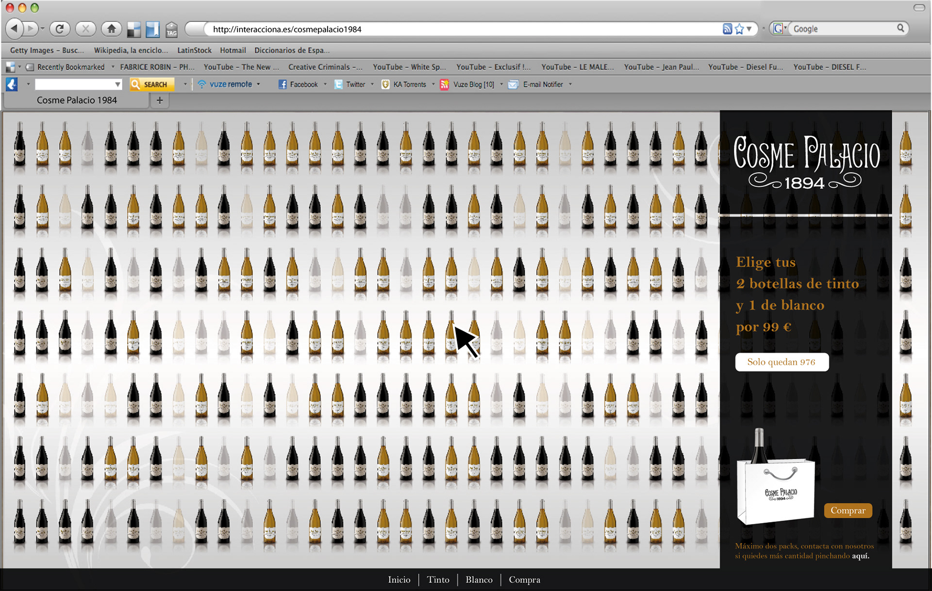Viewport: 932px width, 591px height.
Task: Open Hotmail bookmark
Action: (x=233, y=50)
